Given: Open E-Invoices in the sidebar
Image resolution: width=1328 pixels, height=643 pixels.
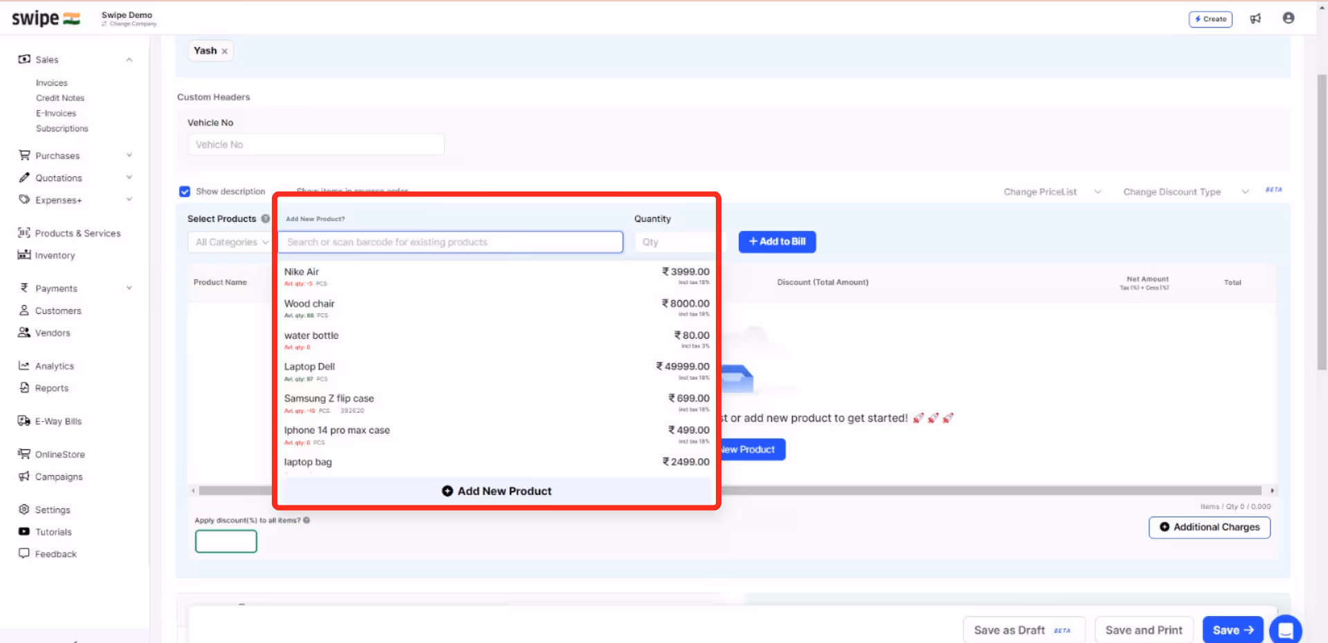Looking at the screenshot, I should (x=56, y=113).
